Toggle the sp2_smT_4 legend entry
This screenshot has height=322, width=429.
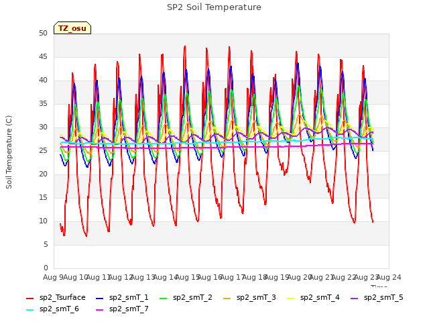313,298
